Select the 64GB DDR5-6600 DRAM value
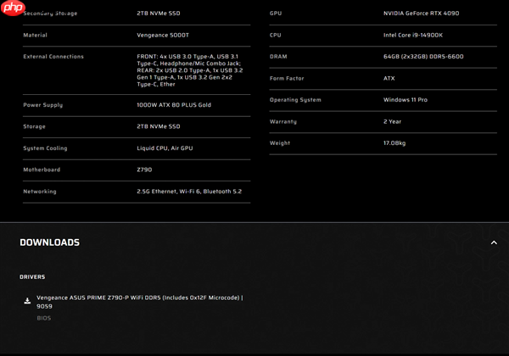The width and height of the screenshot is (509, 356). [x=423, y=57]
